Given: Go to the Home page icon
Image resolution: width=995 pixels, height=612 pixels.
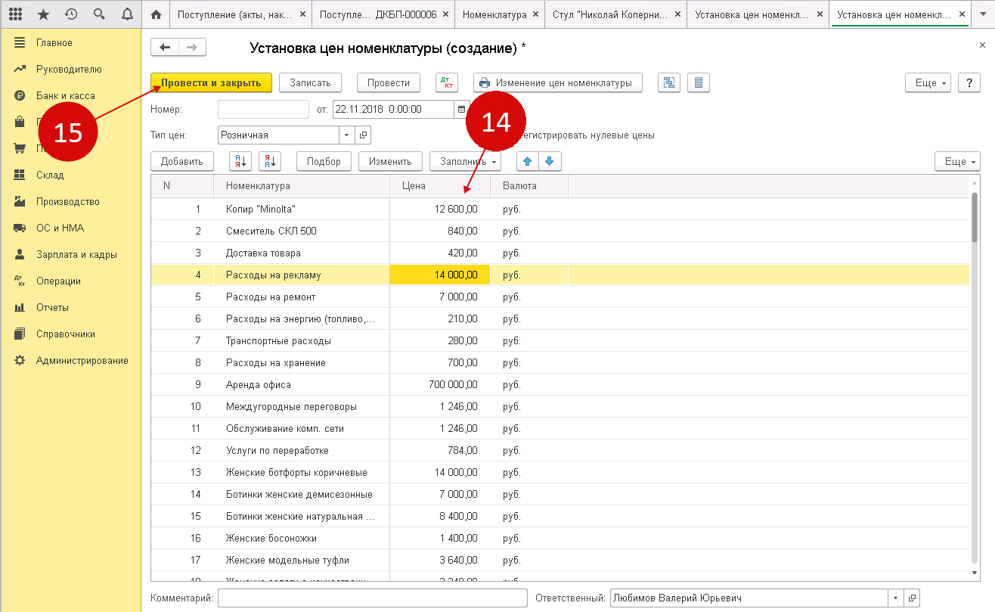Looking at the screenshot, I should (157, 14).
